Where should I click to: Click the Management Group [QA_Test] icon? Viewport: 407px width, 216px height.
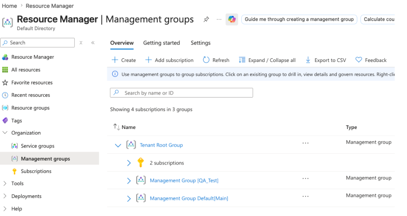[141, 180]
